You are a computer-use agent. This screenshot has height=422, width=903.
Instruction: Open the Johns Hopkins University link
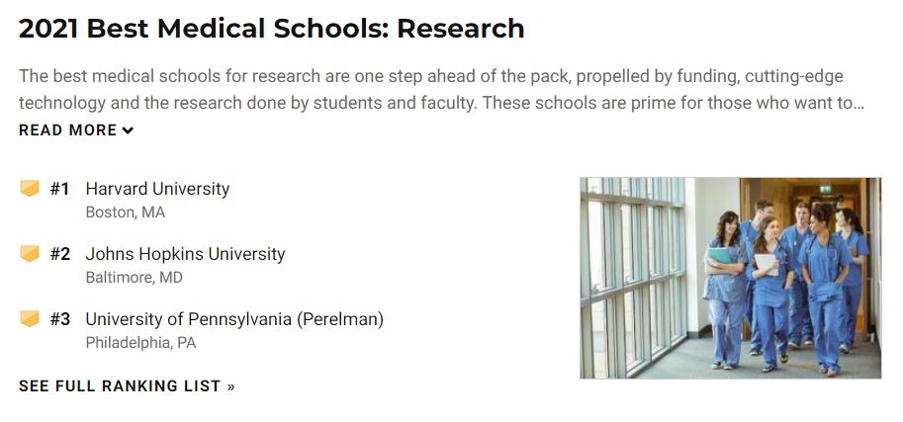pyautogui.click(x=185, y=254)
